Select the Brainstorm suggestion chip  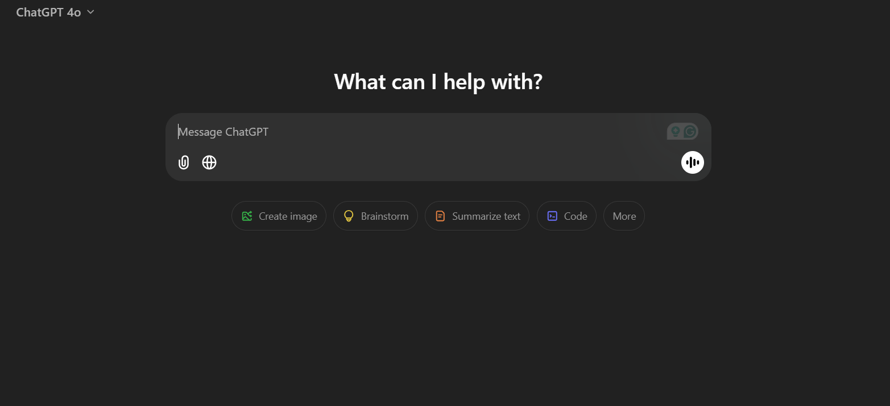(375, 216)
